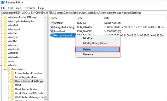Screen dimensions: 167x101
Task: Click the (value not set) data cell
Action: coord(112,23)
